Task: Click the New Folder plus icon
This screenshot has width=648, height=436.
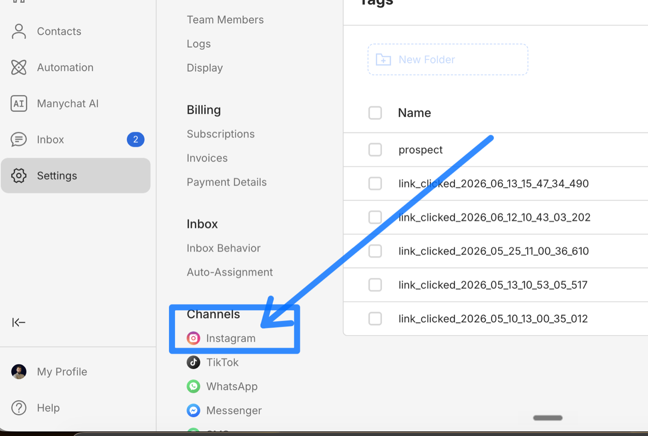Action: (x=383, y=60)
